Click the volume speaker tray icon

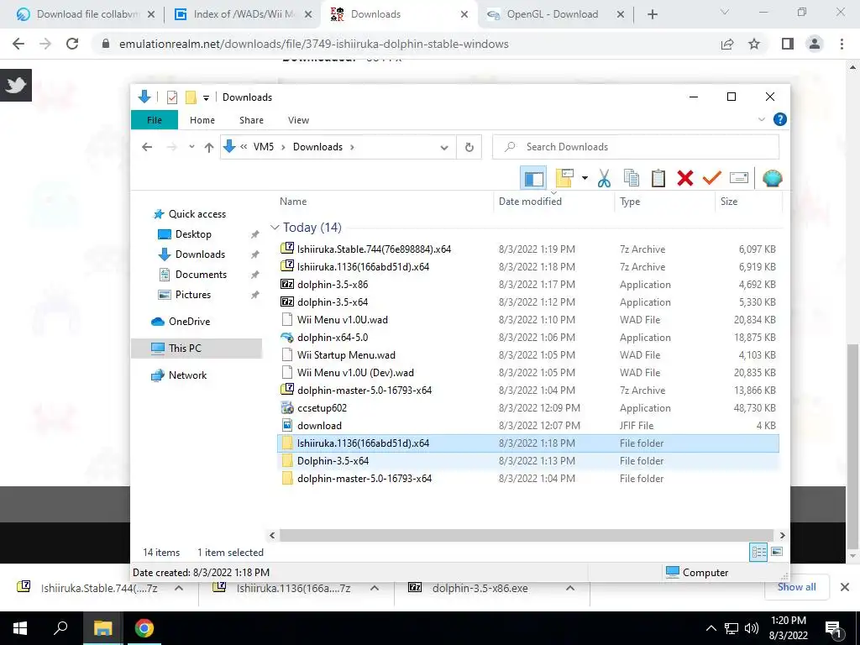[x=752, y=628]
